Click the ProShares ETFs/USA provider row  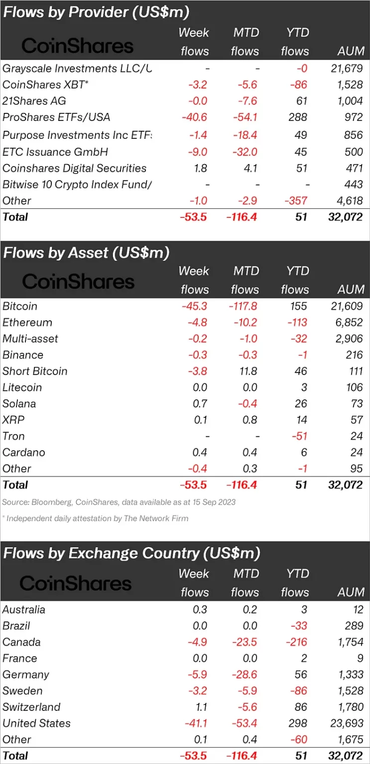[x=56, y=117]
